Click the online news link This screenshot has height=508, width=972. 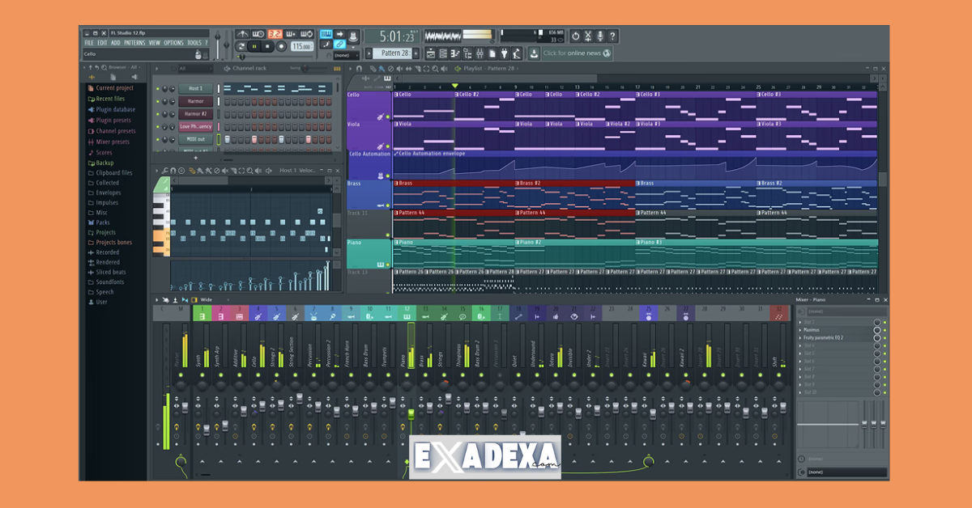[577, 53]
